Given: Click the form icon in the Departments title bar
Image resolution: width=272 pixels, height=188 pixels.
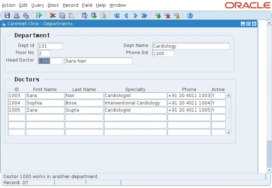Looking at the screenshot, I should click(x=4, y=24).
